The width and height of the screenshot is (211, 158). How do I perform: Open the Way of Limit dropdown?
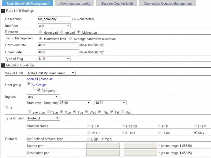[51, 73]
